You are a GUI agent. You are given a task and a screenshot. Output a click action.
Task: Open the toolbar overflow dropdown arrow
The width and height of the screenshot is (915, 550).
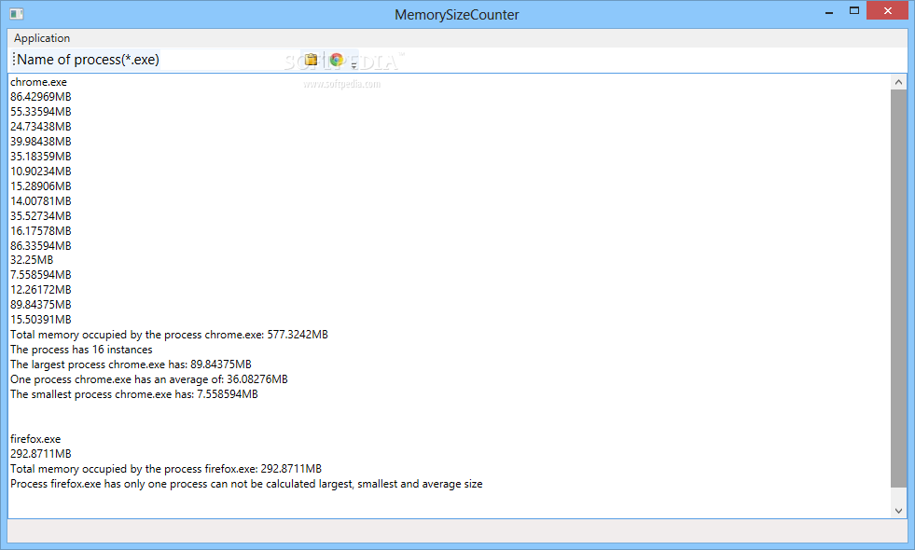click(354, 65)
